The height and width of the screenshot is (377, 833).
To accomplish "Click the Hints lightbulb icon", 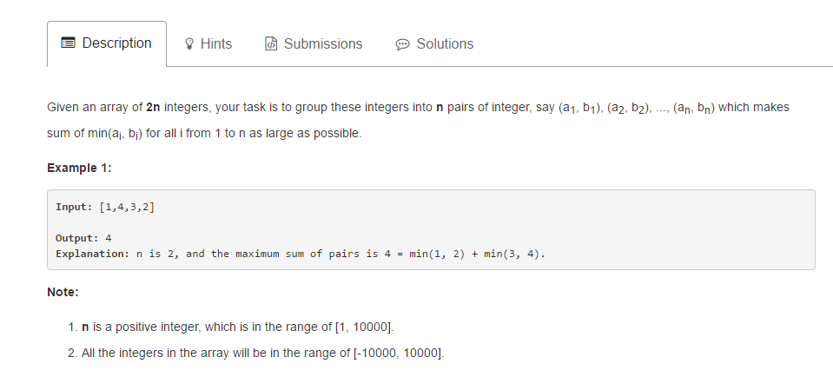I will coord(188,43).
